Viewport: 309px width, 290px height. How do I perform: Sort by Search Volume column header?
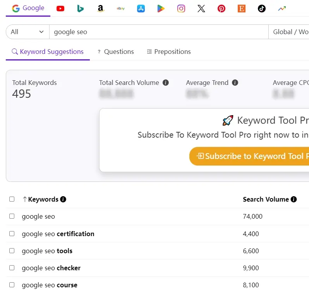[266, 199]
